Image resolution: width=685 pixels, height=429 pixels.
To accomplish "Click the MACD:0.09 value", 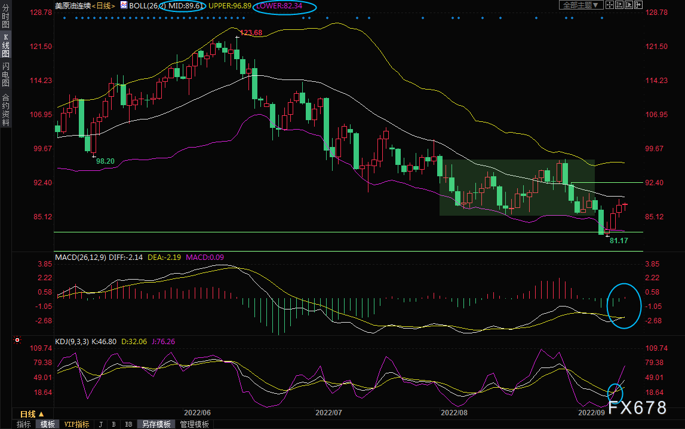I will pos(205,258).
